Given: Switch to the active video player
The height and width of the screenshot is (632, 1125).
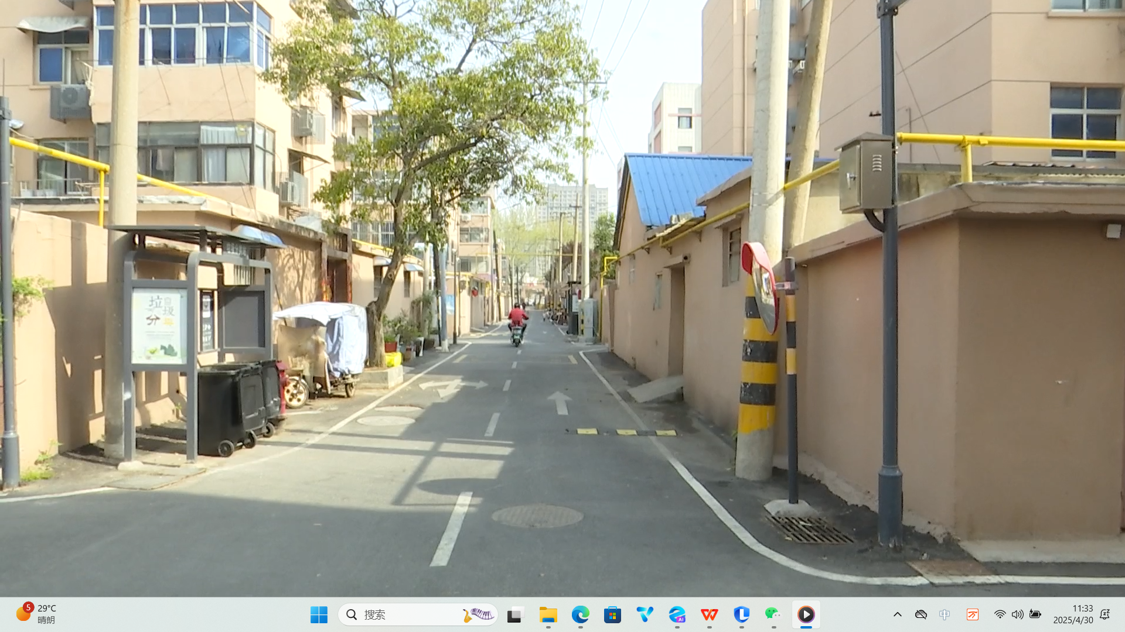Looking at the screenshot, I should (x=806, y=614).
